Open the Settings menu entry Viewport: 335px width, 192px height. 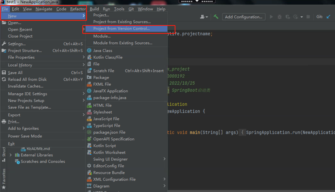click(x=43, y=44)
